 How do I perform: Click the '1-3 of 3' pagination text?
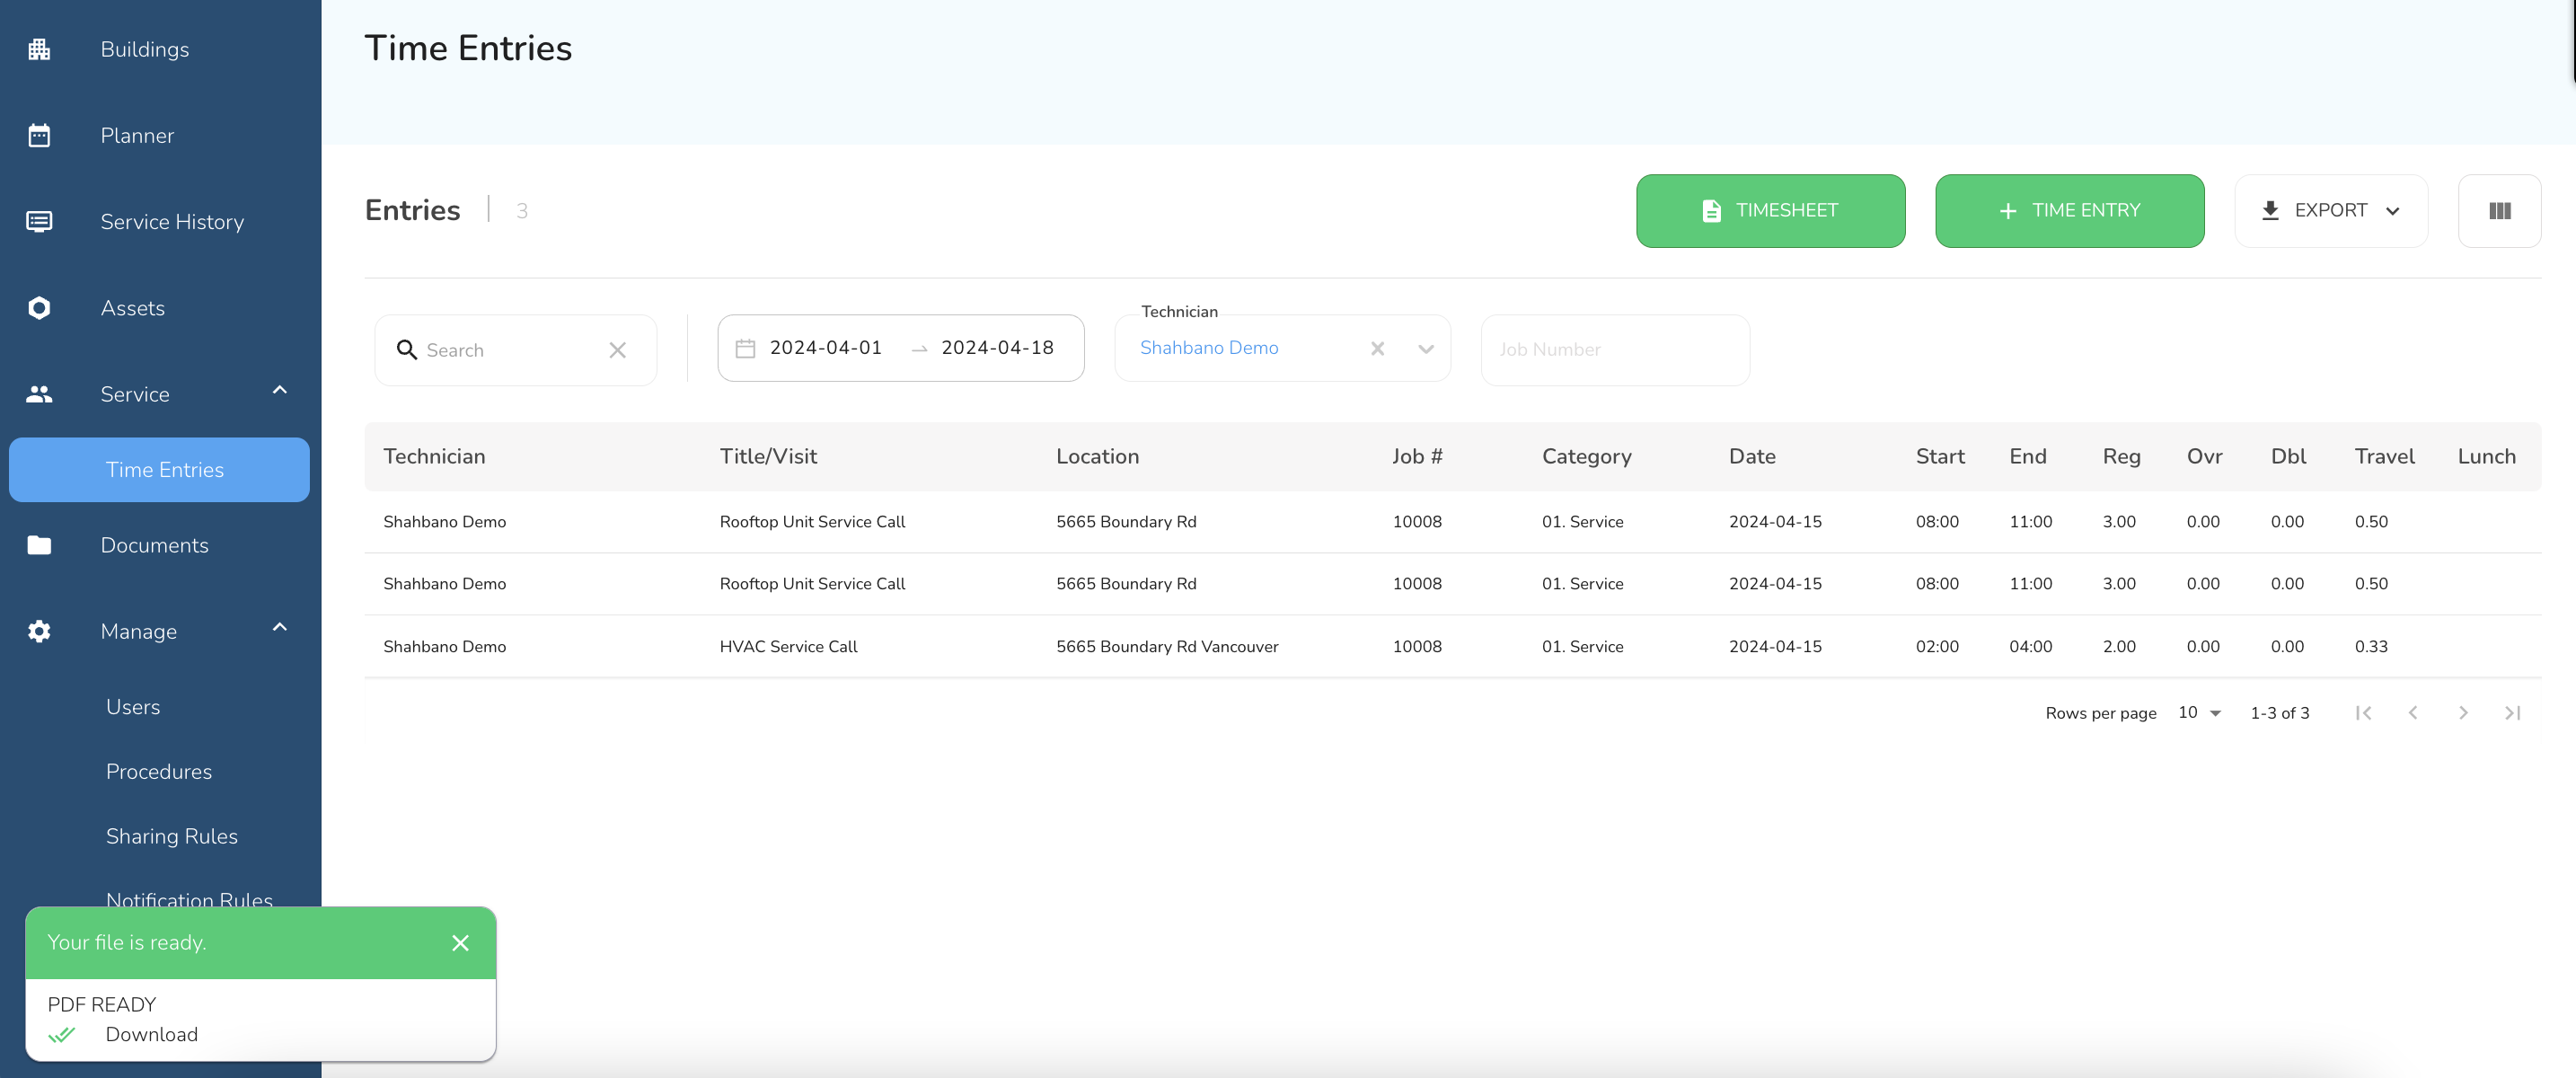pyautogui.click(x=2279, y=713)
